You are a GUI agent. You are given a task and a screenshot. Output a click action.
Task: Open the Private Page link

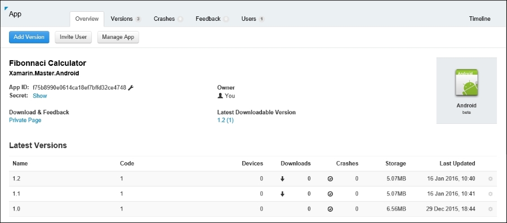(x=25, y=120)
